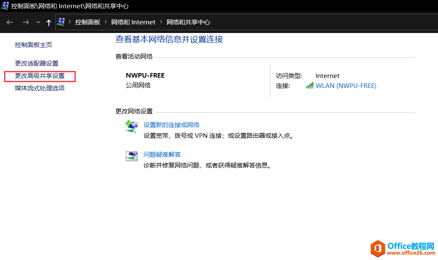Click the 访问类型 label

tap(289, 76)
